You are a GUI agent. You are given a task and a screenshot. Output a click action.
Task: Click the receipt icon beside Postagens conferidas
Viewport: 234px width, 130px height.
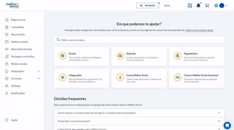point(7,56)
